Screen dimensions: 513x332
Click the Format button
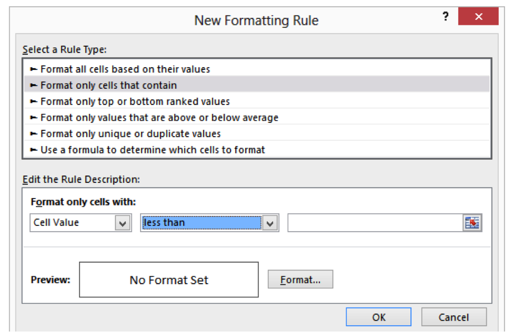click(300, 279)
